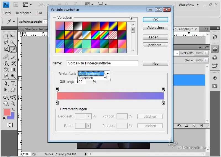Screen dimensions: 221x157
Task: Select the Magic Wand tool
Action: pyautogui.click(x=13, y=43)
